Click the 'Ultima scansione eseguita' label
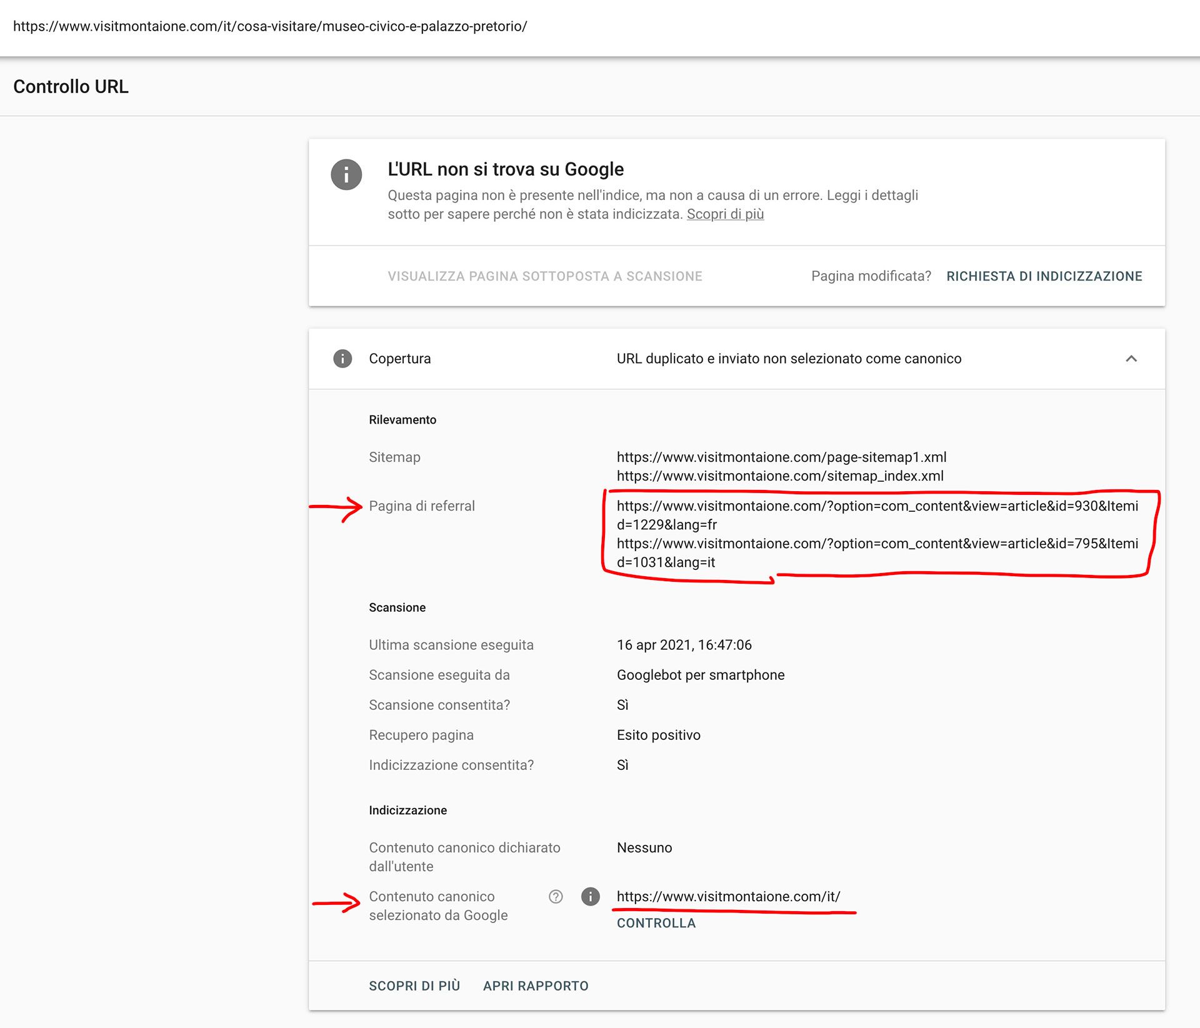Image resolution: width=1200 pixels, height=1028 pixels. pyautogui.click(x=451, y=645)
